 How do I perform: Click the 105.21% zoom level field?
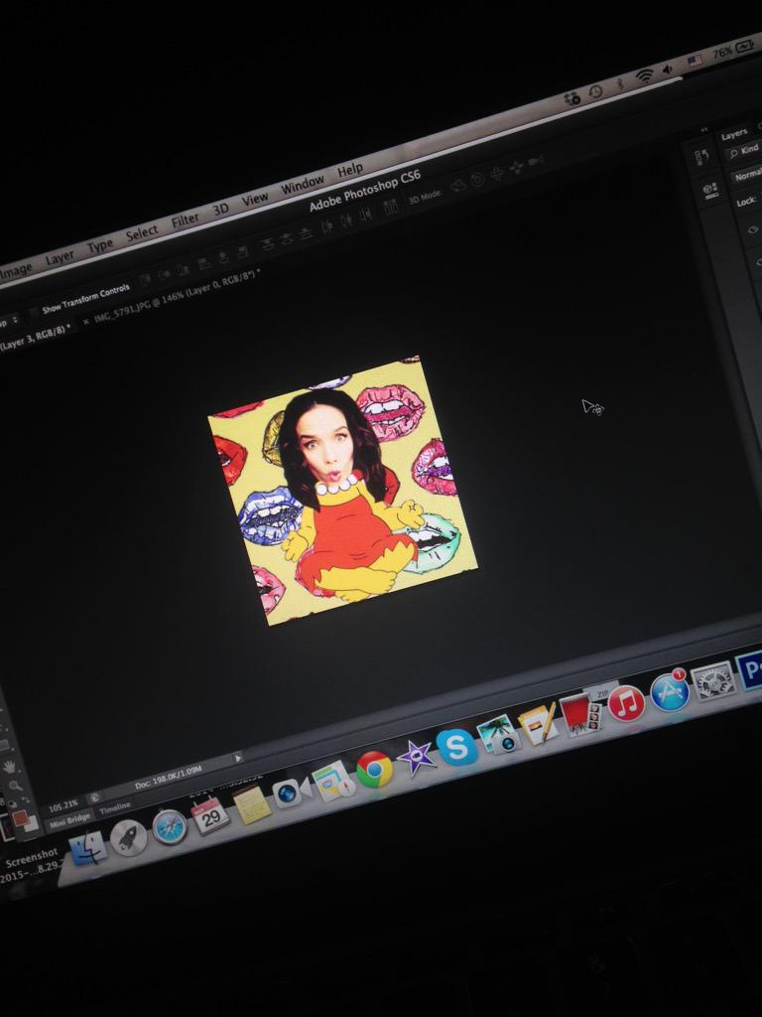(x=63, y=806)
